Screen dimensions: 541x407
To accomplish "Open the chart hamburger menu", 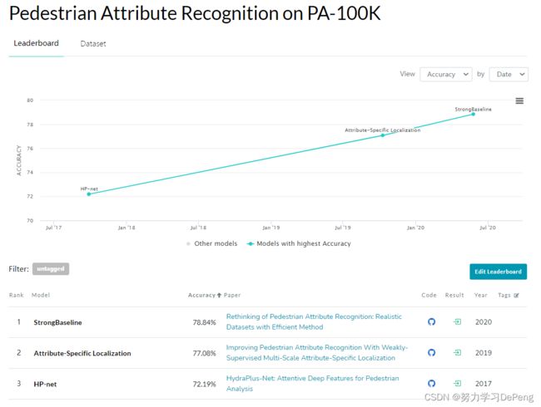I will (519, 101).
